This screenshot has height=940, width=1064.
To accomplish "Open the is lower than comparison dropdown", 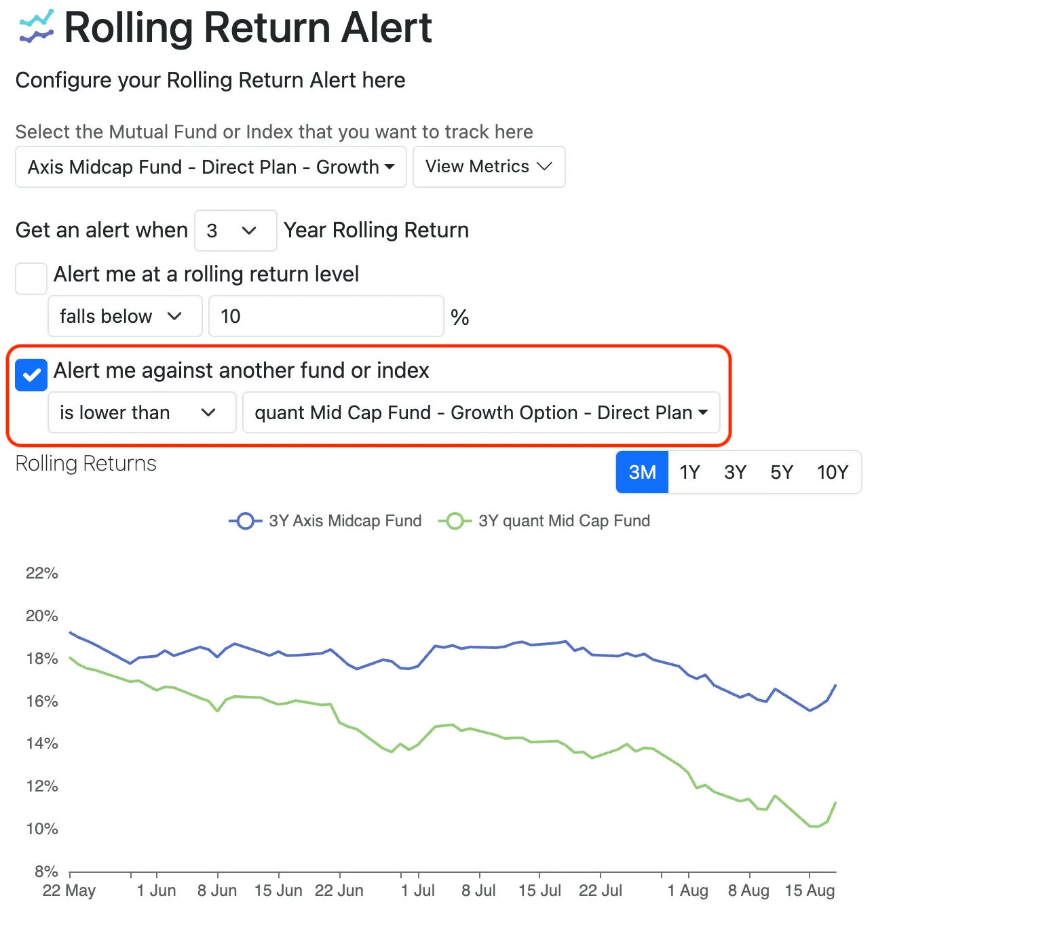I will point(142,412).
